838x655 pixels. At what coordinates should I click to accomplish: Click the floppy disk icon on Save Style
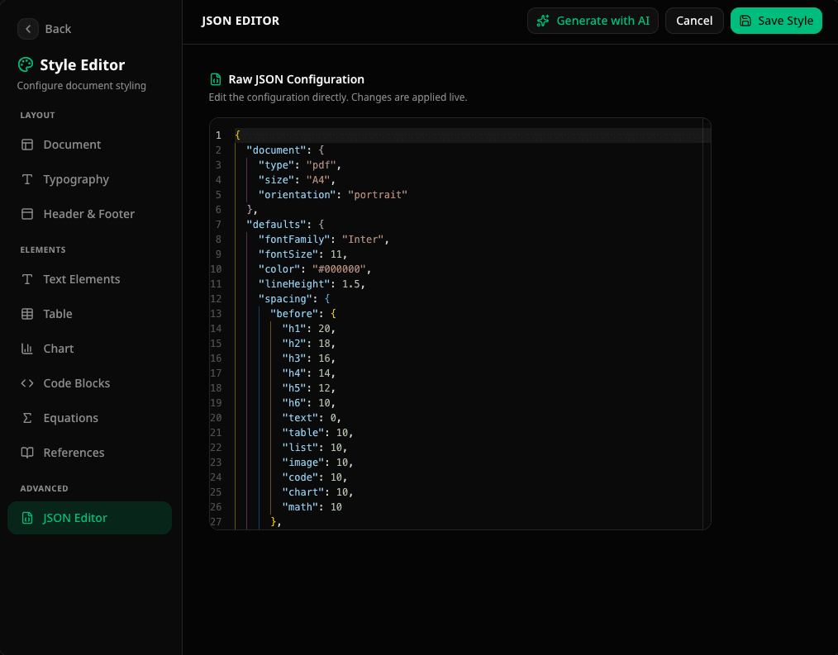745,21
